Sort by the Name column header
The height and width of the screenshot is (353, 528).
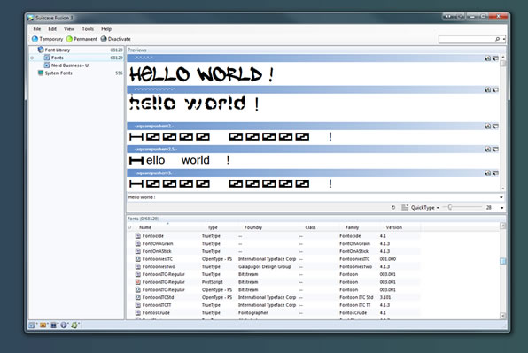coord(145,227)
